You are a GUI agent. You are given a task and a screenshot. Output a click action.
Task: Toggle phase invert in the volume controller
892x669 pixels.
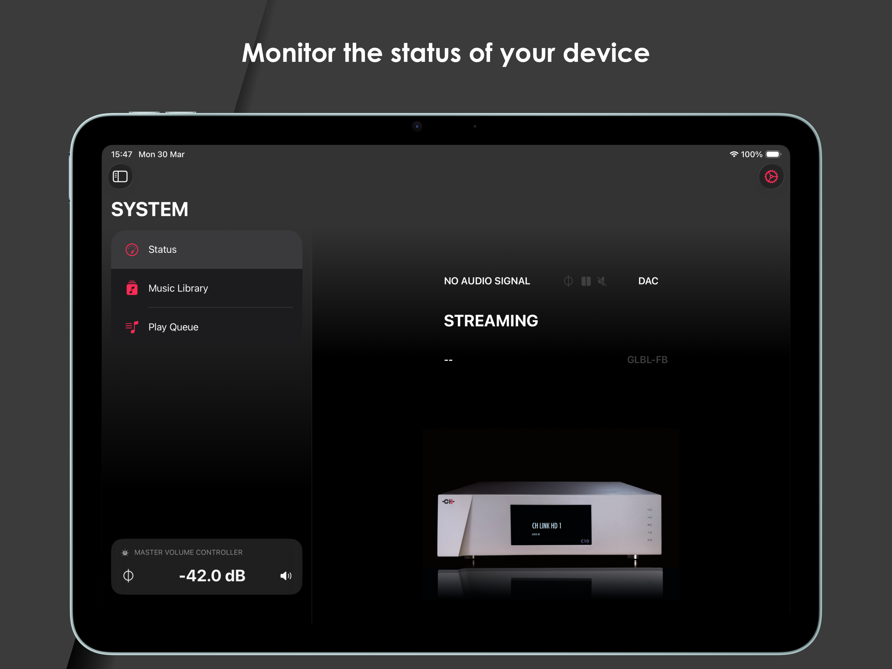tap(128, 575)
